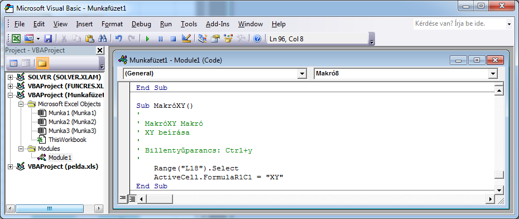Open the View menu
This screenshot has height=219, width=519.
tap(60, 24)
